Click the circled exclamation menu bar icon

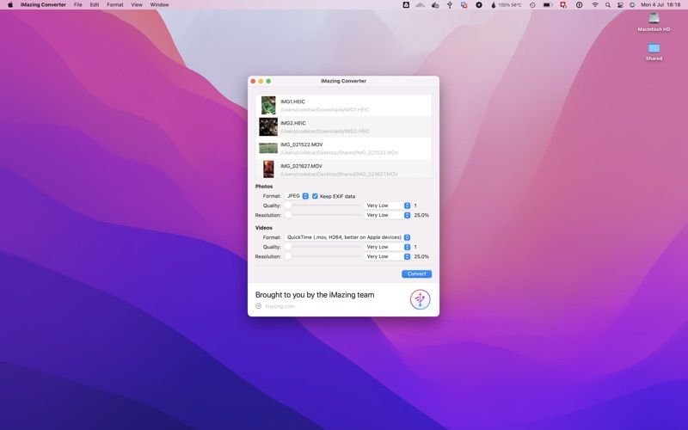tap(579, 5)
